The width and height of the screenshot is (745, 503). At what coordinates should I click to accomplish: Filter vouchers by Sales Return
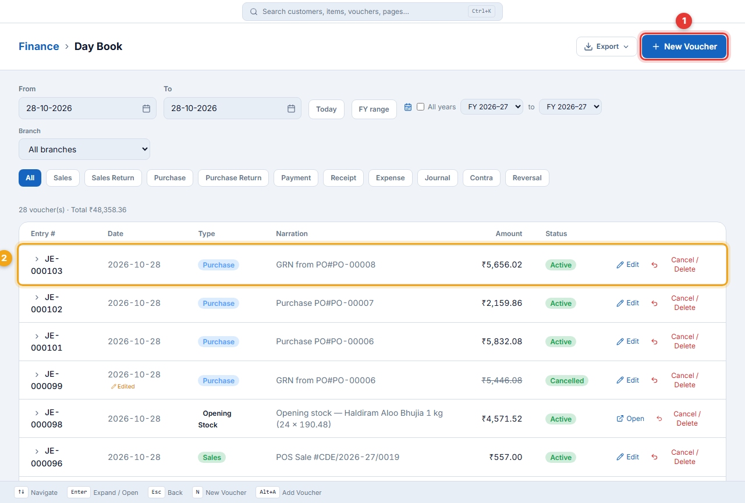click(113, 178)
